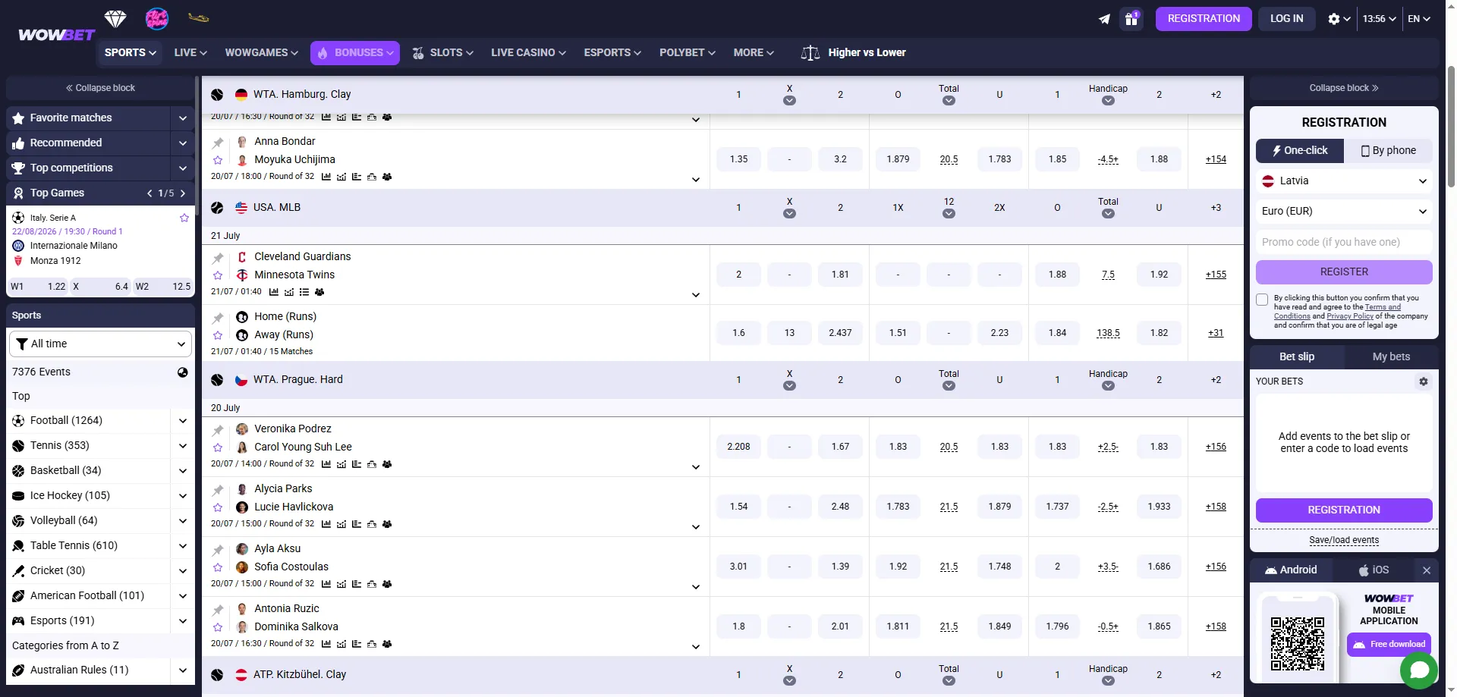Open fan icon for Veronika Podrez match
The width and height of the screenshot is (1457, 697).
pos(387,464)
